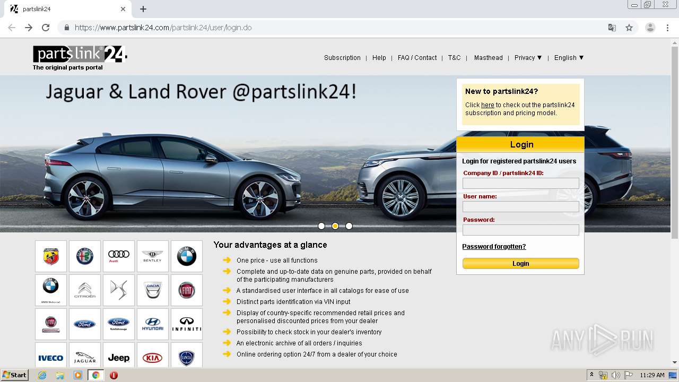Screen dimensions: 679x382
Task: Show the third banner slide
Action: point(349,226)
